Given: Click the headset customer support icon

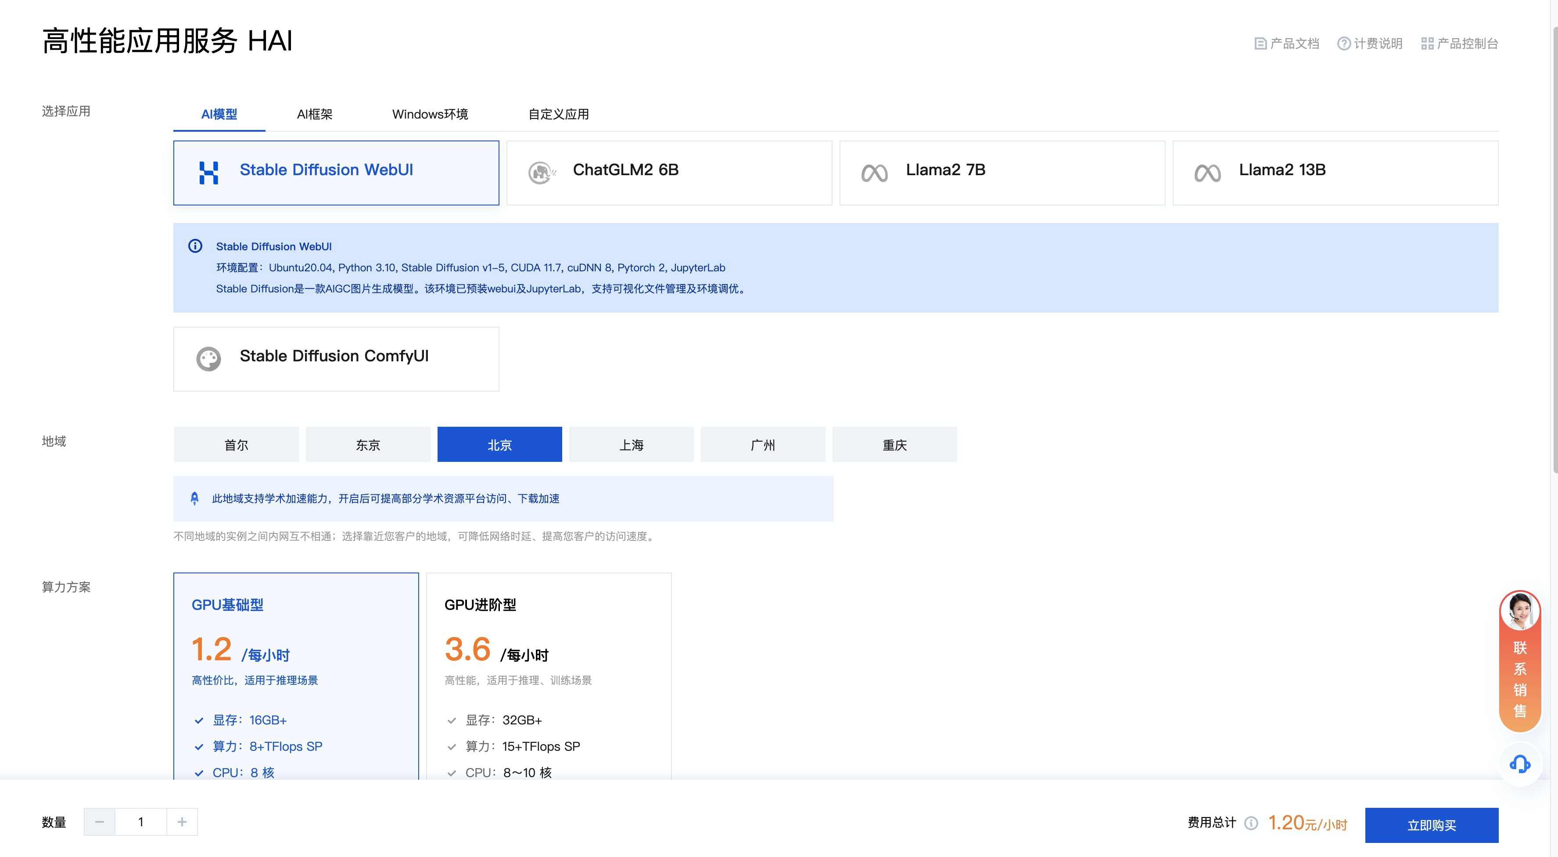Looking at the screenshot, I should 1520,764.
